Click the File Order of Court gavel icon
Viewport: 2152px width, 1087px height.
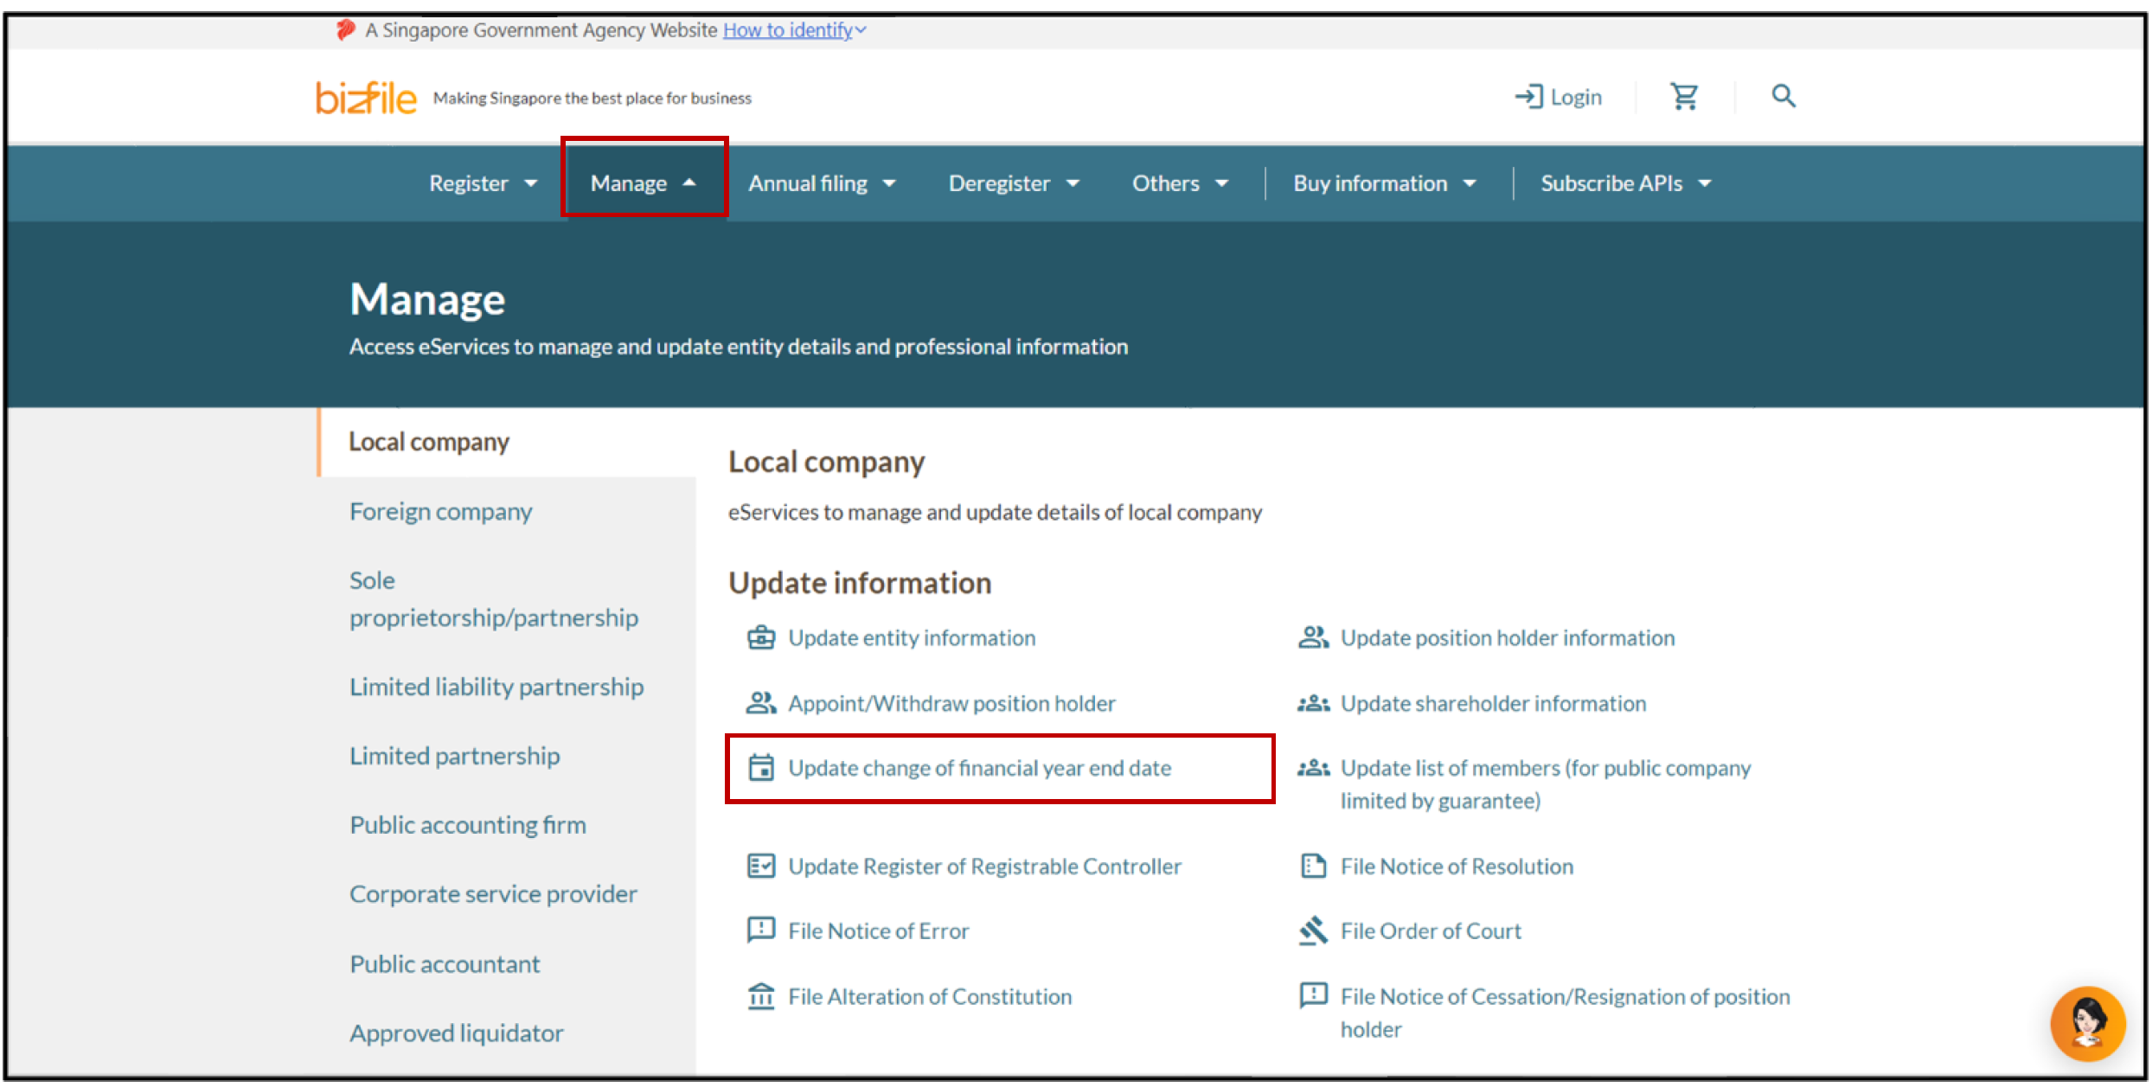[1312, 931]
